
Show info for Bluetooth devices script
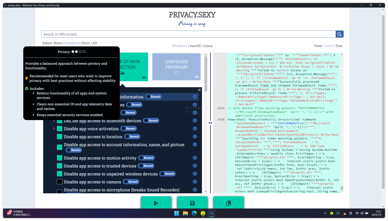(x=195, y=120)
